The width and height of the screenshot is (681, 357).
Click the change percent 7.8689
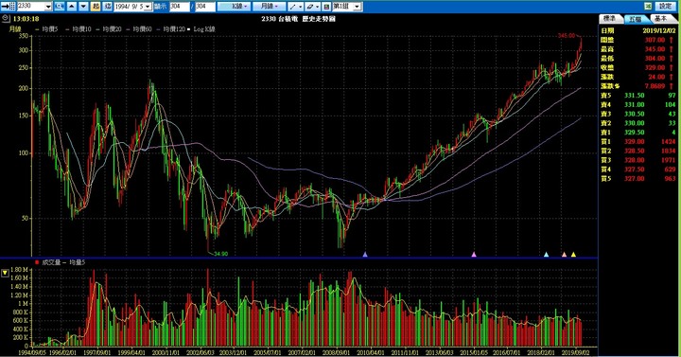655,86
